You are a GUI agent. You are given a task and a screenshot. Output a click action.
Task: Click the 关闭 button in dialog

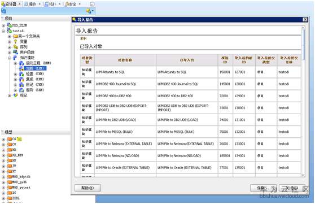[292, 188]
